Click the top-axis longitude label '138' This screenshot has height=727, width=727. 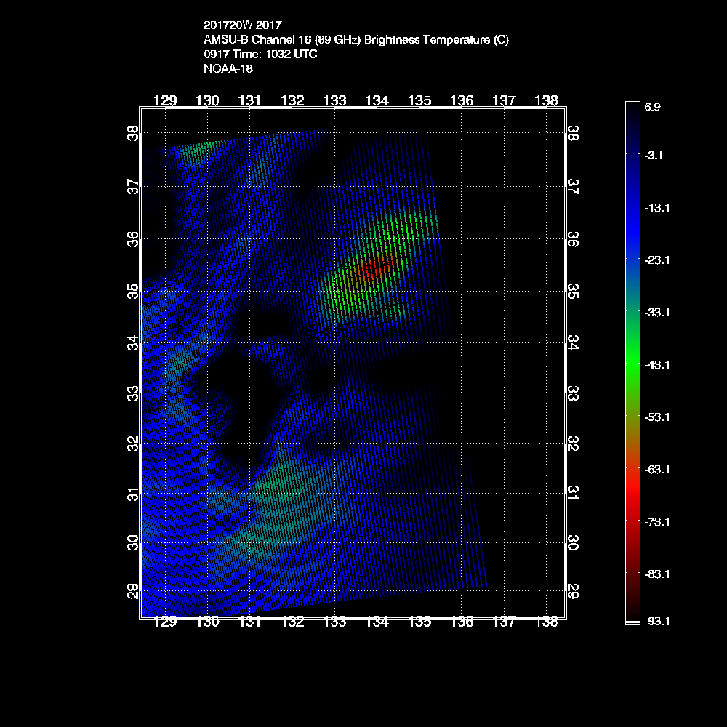click(547, 100)
